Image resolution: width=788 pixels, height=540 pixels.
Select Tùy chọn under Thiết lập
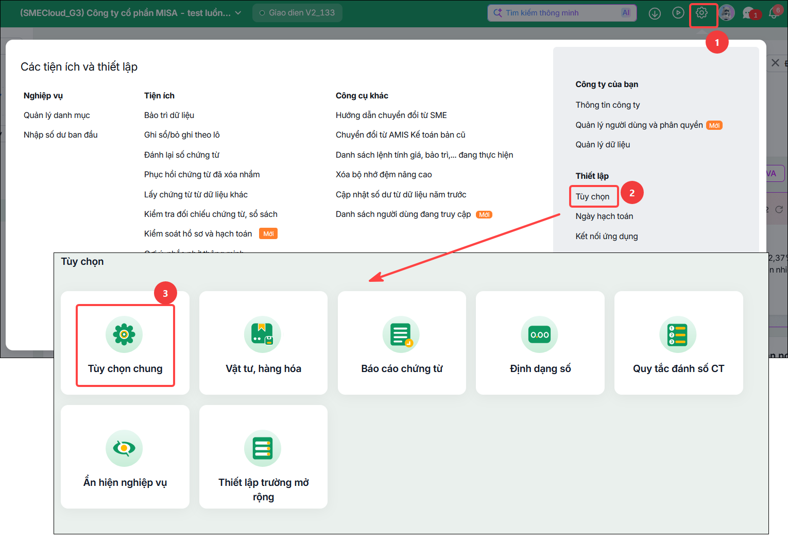[592, 196]
